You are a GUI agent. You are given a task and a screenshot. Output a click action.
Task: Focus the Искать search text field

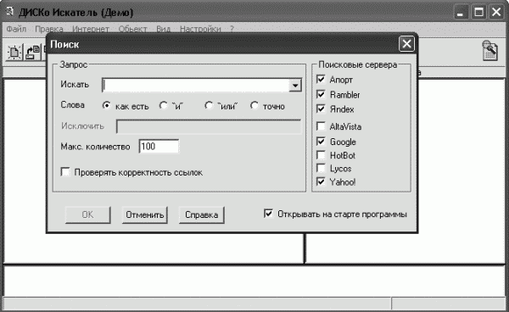tap(196, 86)
